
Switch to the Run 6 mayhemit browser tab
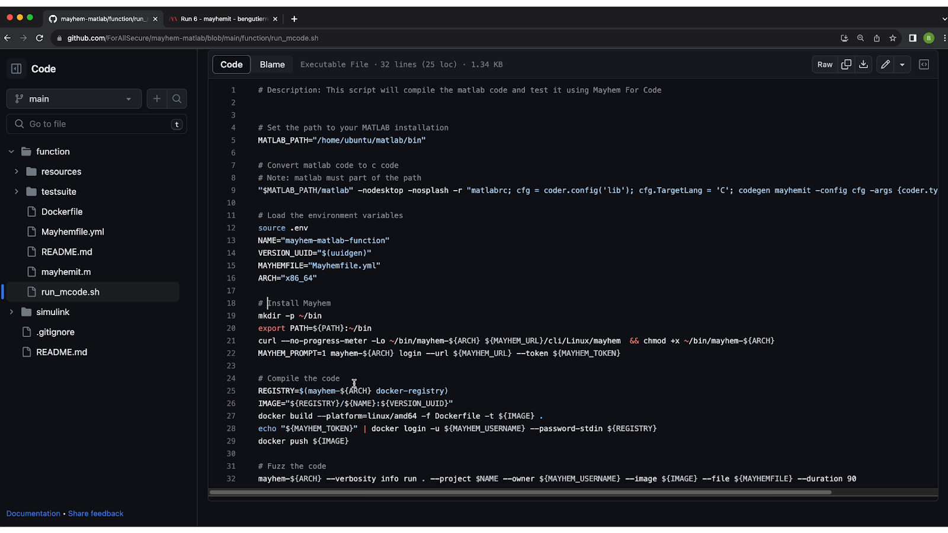(x=223, y=19)
